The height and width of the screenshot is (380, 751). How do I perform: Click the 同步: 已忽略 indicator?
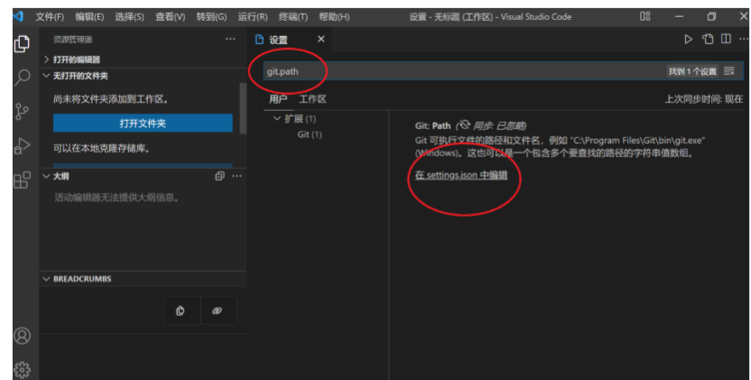(x=491, y=125)
